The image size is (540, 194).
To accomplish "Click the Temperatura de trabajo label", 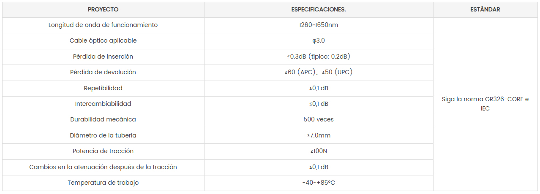I will [x=103, y=183].
